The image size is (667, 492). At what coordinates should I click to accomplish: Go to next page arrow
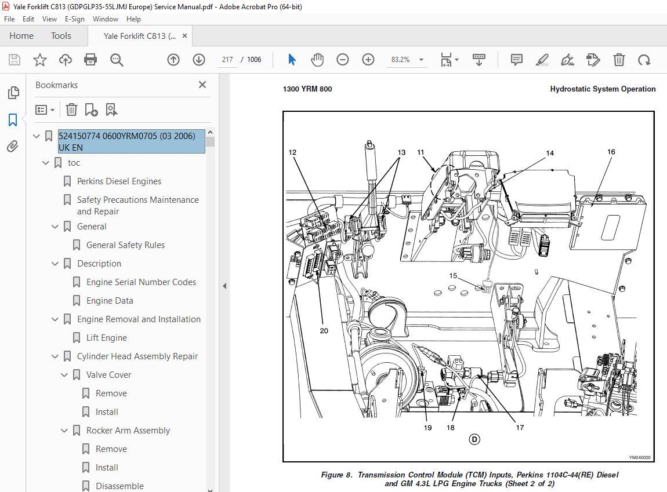point(199,60)
